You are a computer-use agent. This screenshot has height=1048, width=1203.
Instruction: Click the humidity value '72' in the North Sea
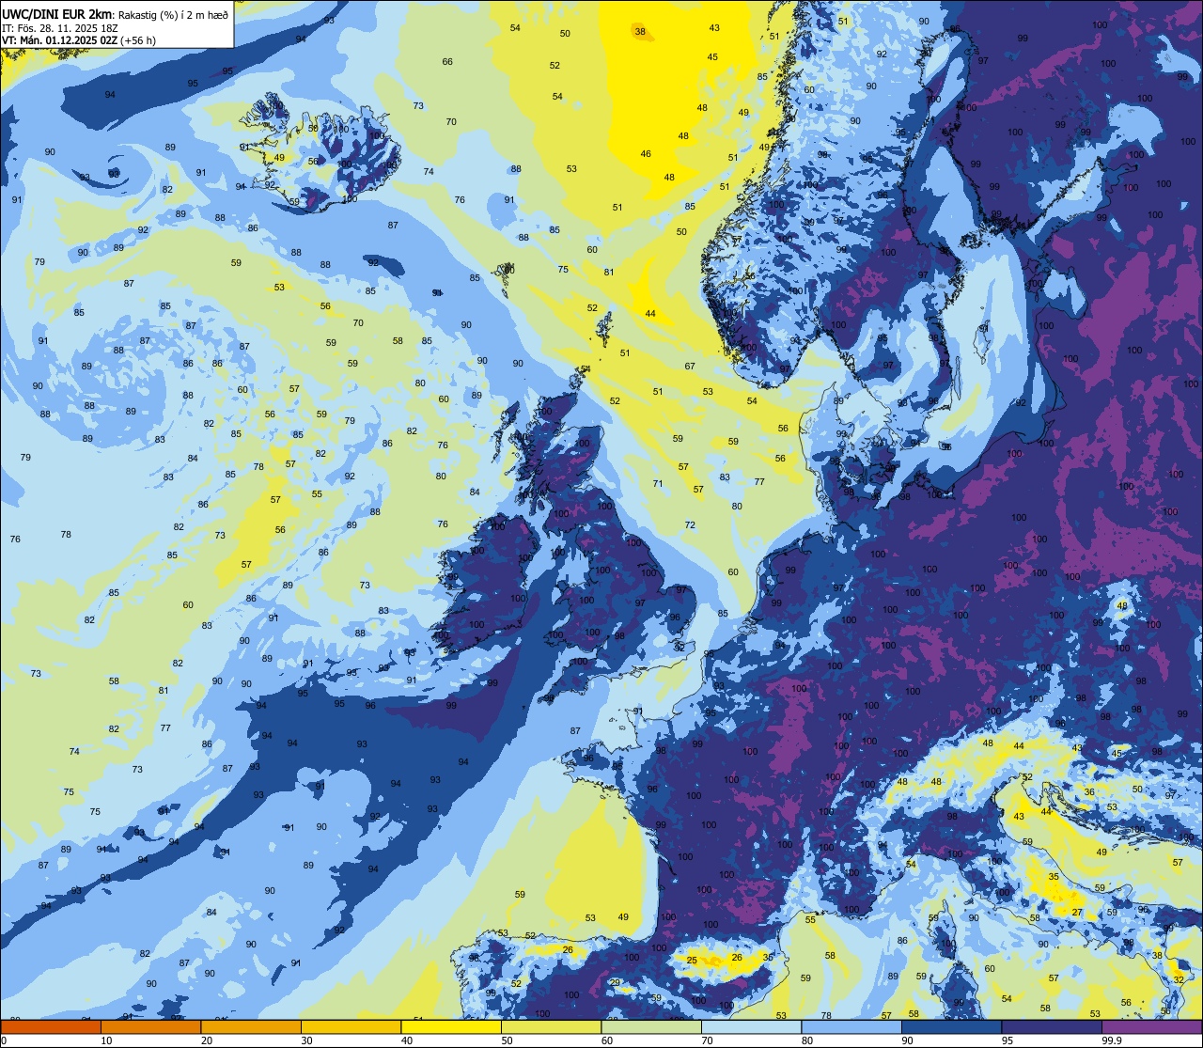coord(690,524)
